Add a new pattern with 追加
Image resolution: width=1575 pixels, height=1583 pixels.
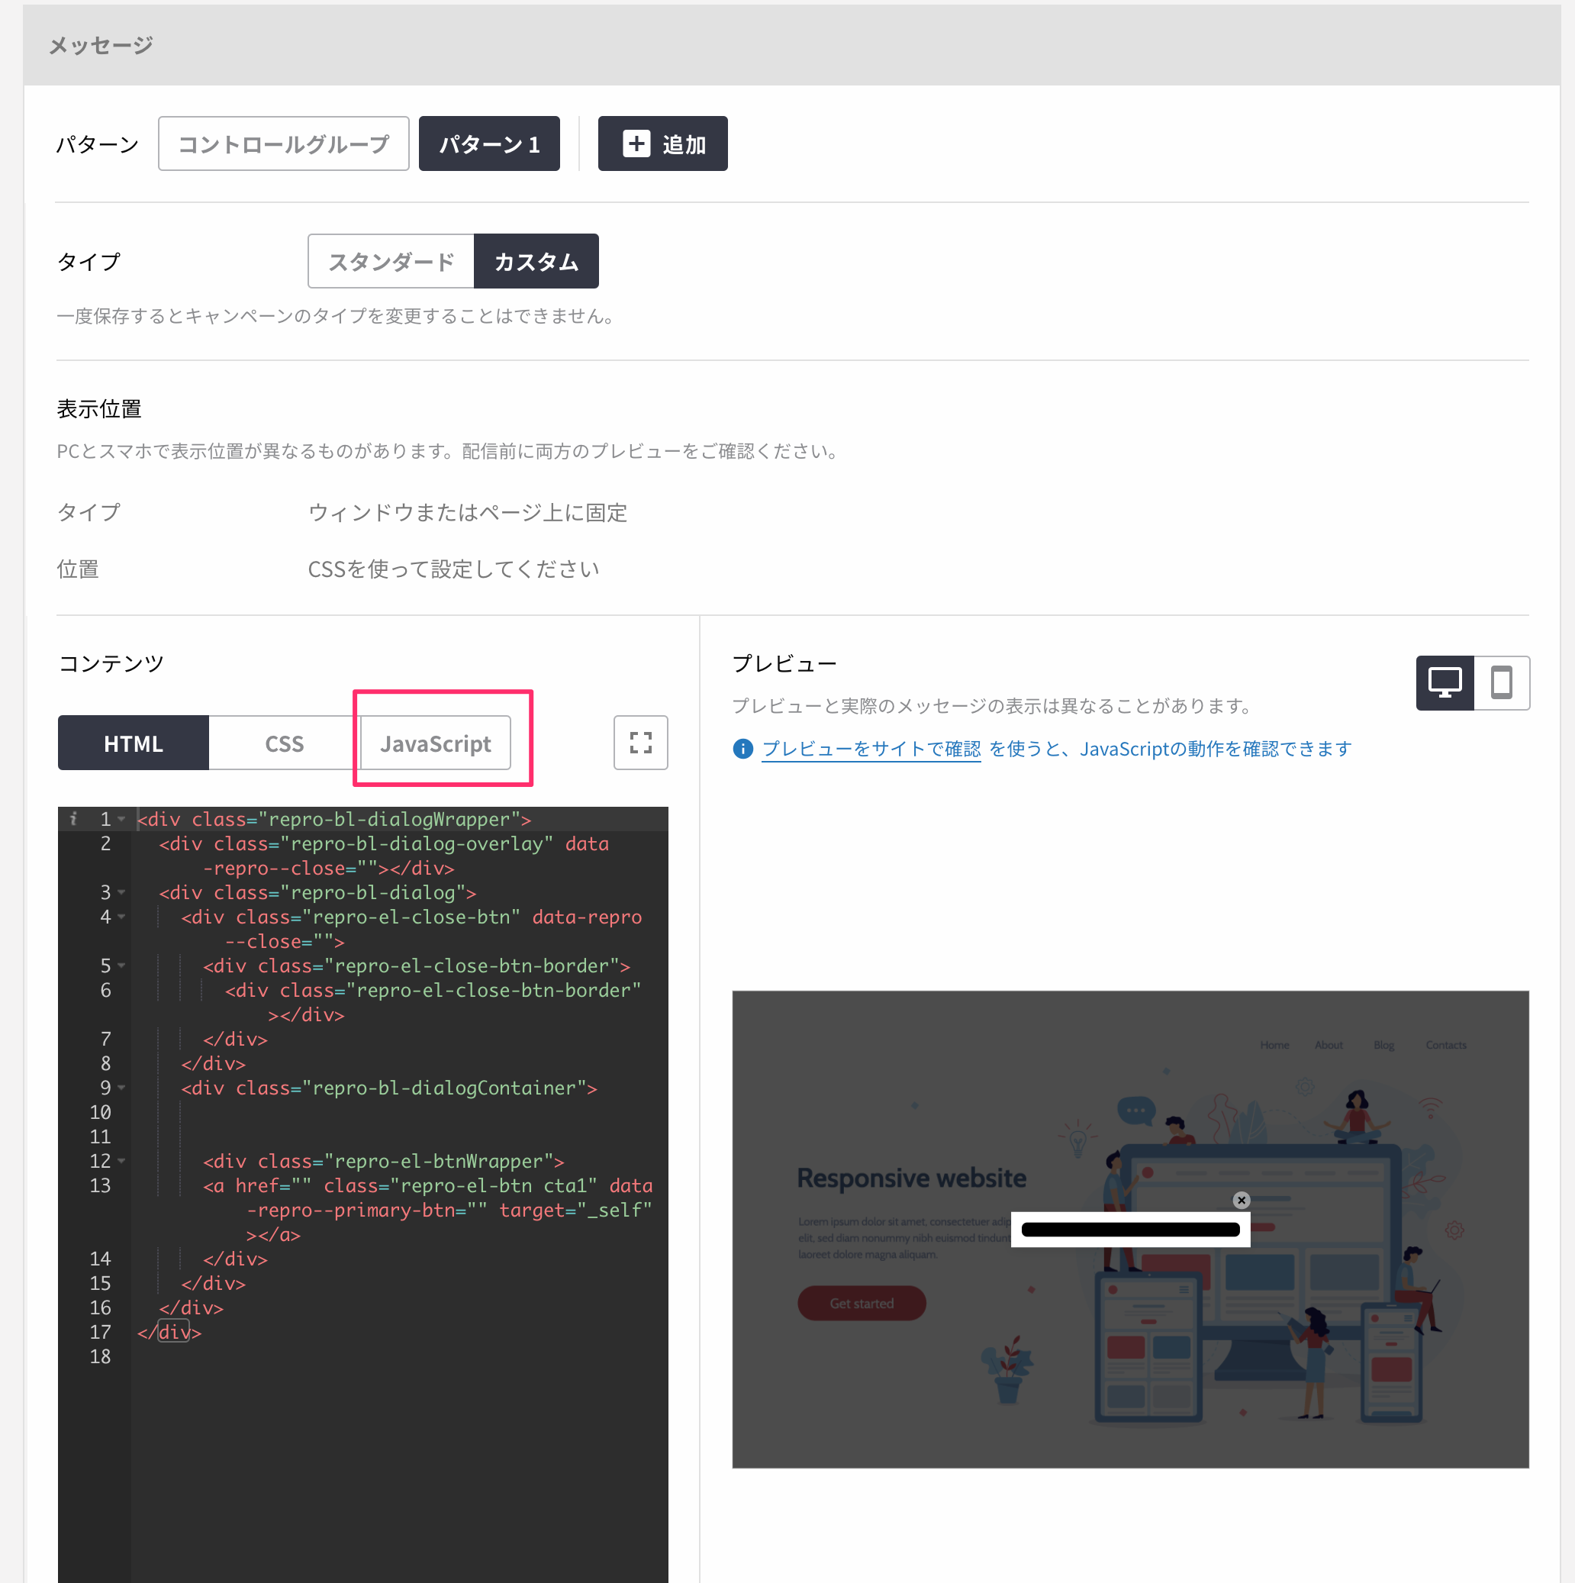(662, 144)
